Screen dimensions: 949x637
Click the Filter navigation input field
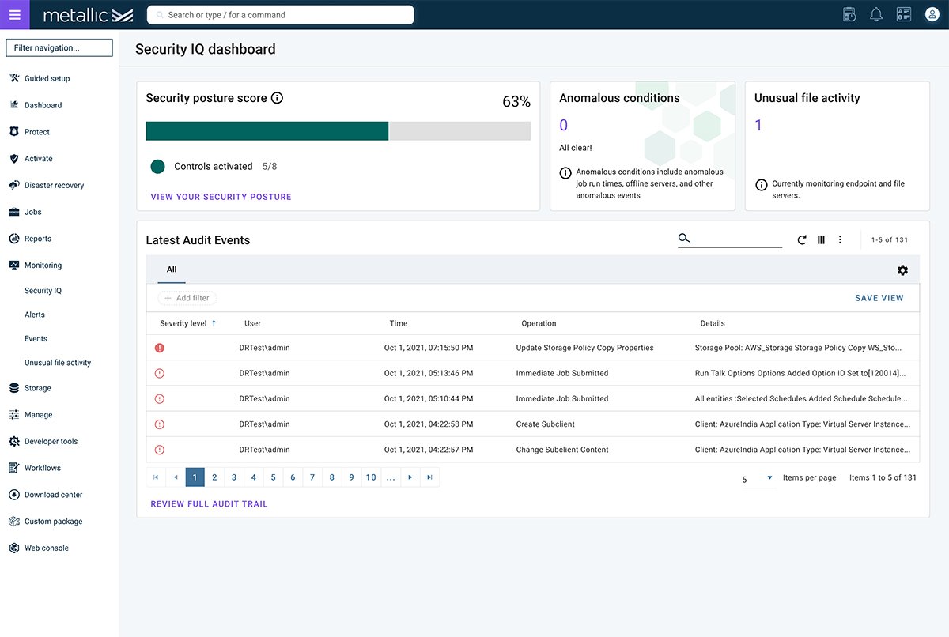coord(59,47)
